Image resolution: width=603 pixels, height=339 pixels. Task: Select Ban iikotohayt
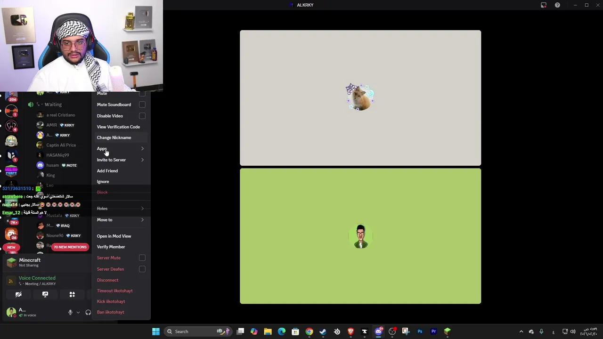pos(121,312)
